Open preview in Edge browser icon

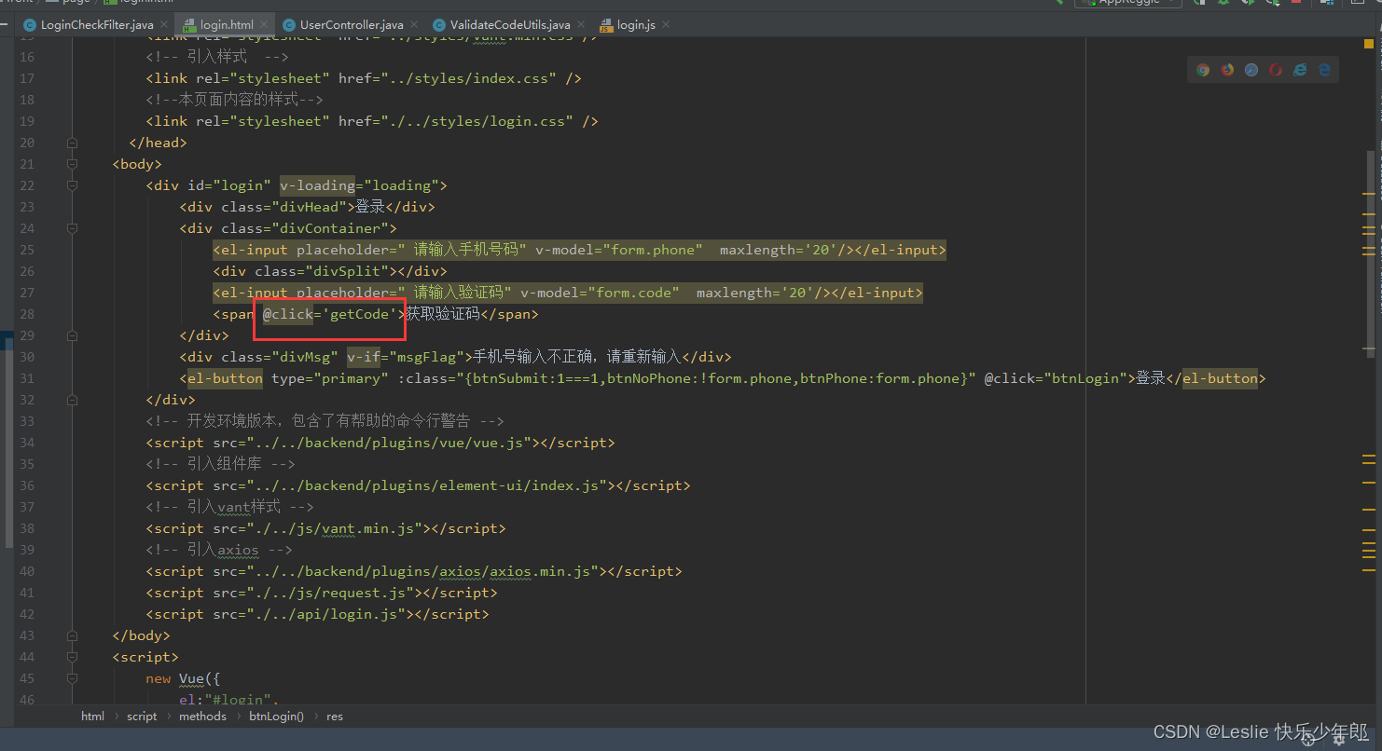1324,70
